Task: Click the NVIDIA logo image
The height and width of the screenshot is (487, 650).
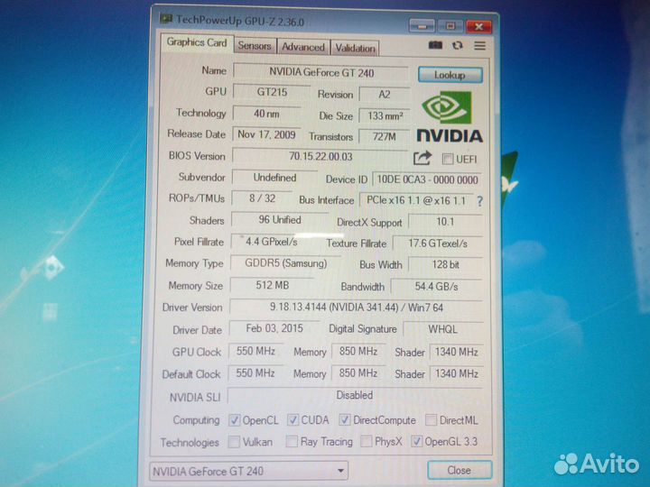Action: point(449,117)
